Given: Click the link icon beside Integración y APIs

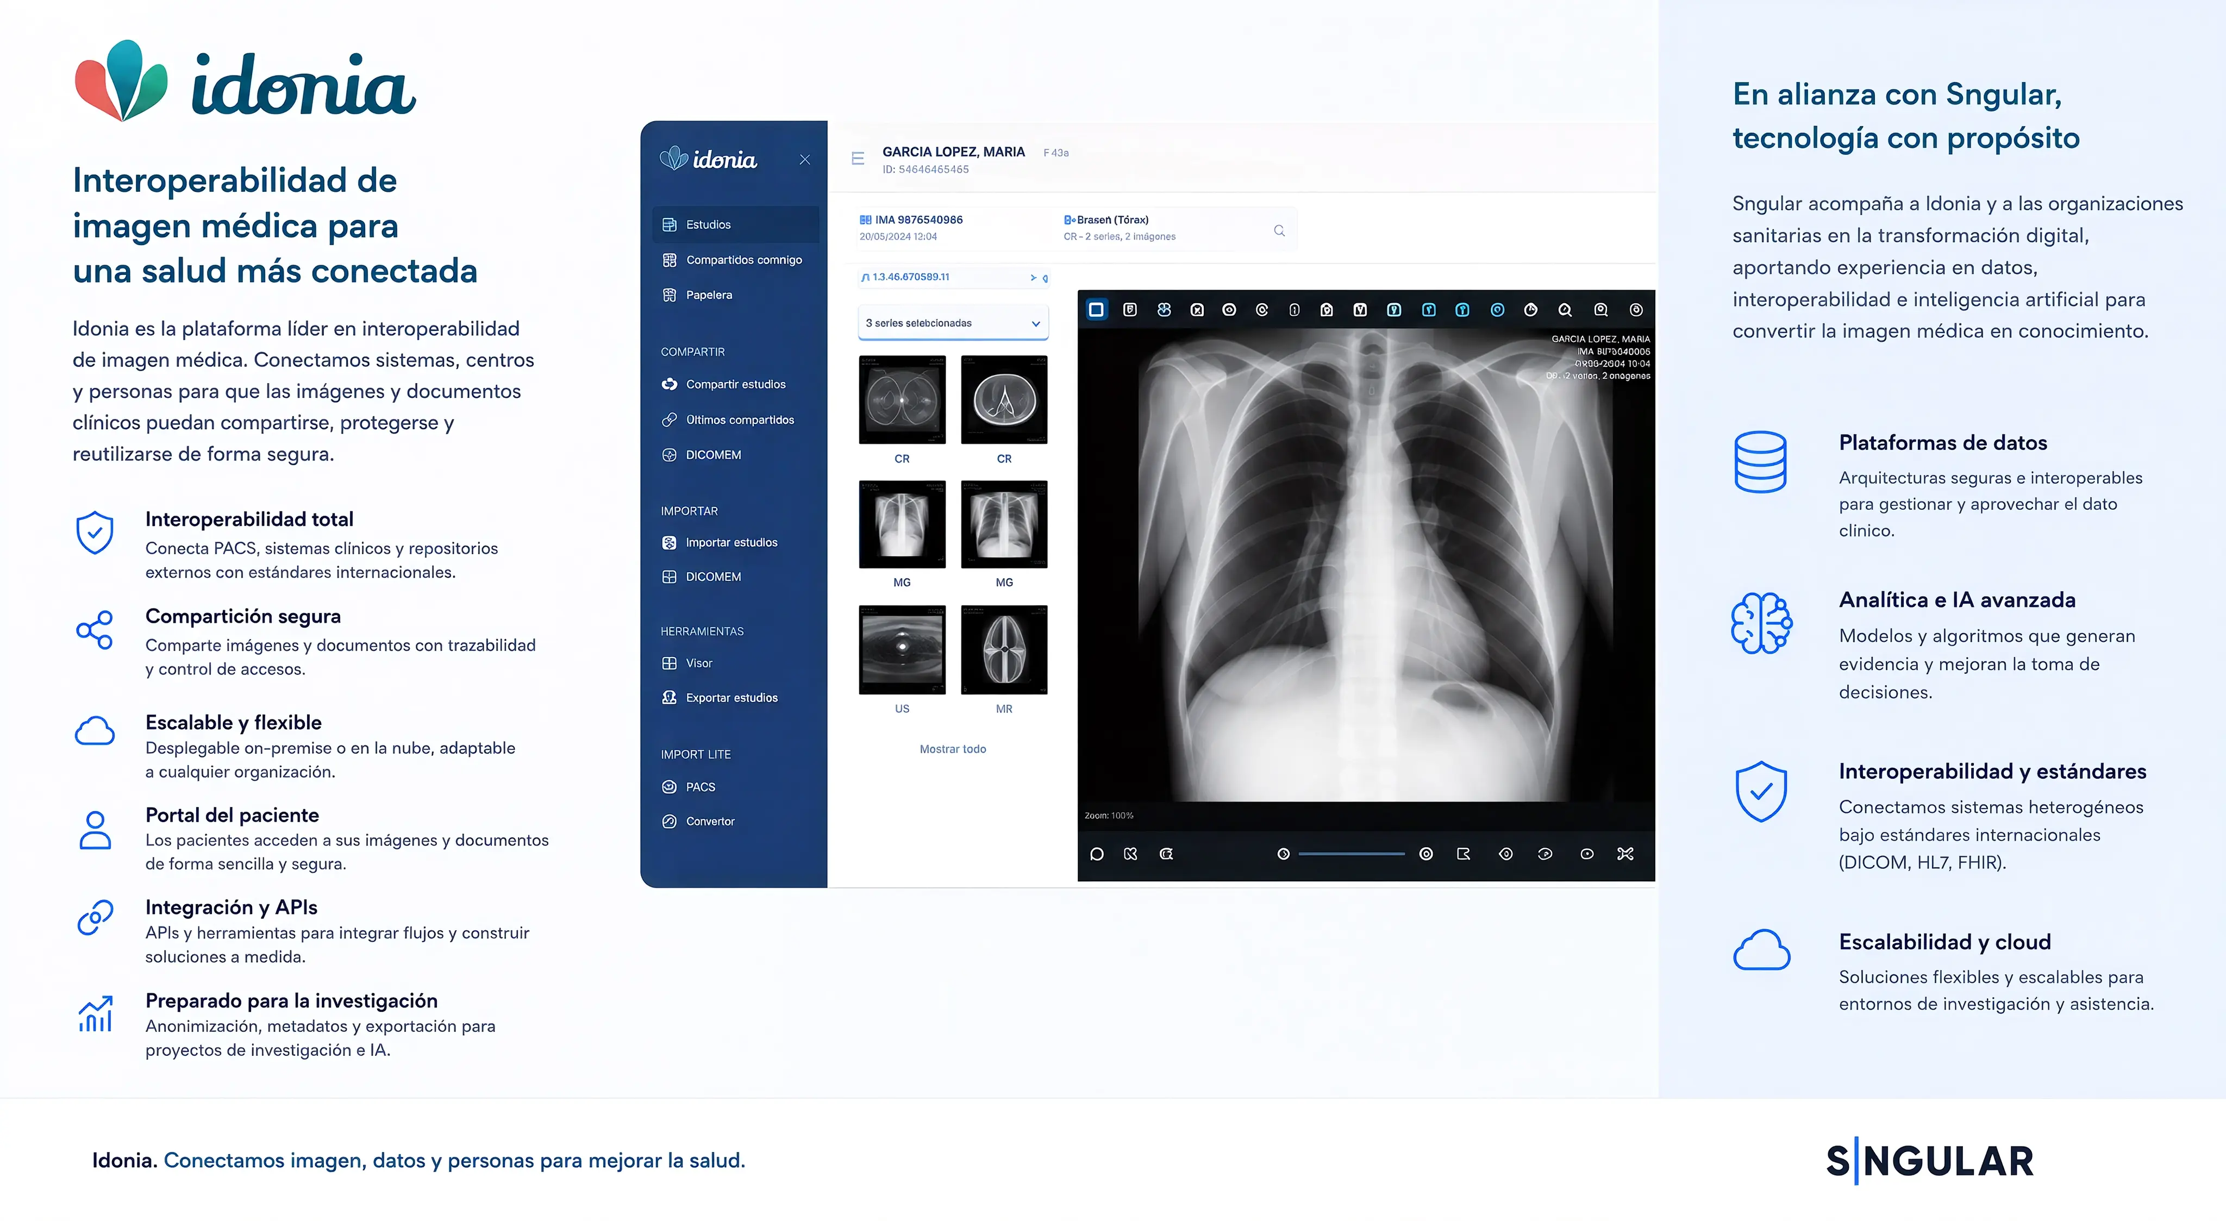Looking at the screenshot, I should click(94, 918).
